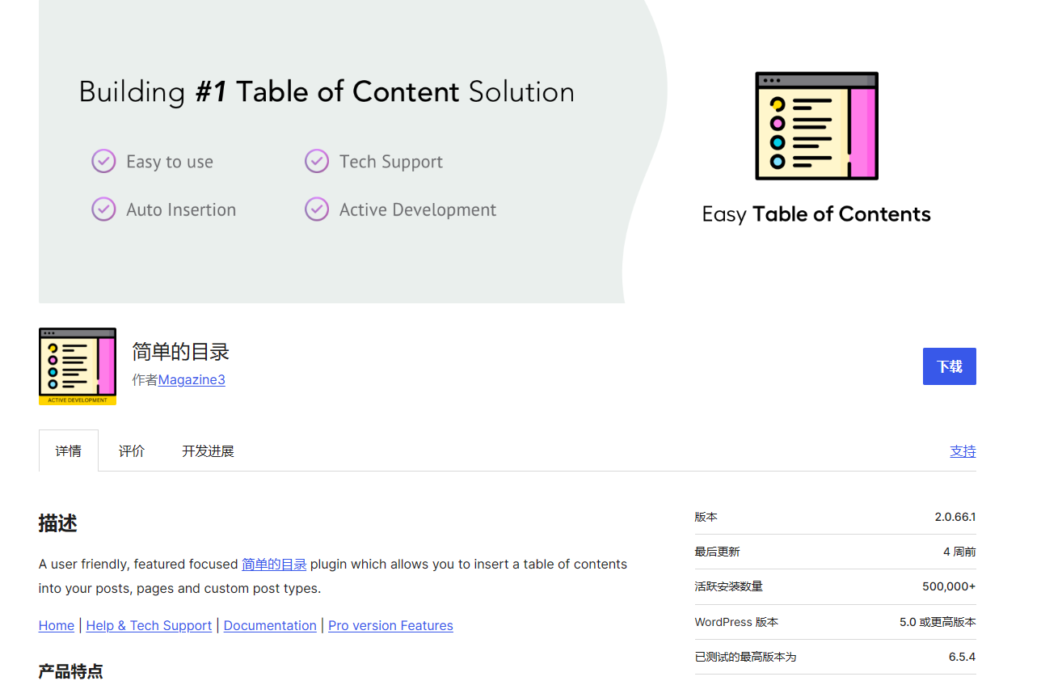Click the WordPress 版本 value 5.0 或更高版本
Screen dimensions: 1041x681
click(938, 622)
